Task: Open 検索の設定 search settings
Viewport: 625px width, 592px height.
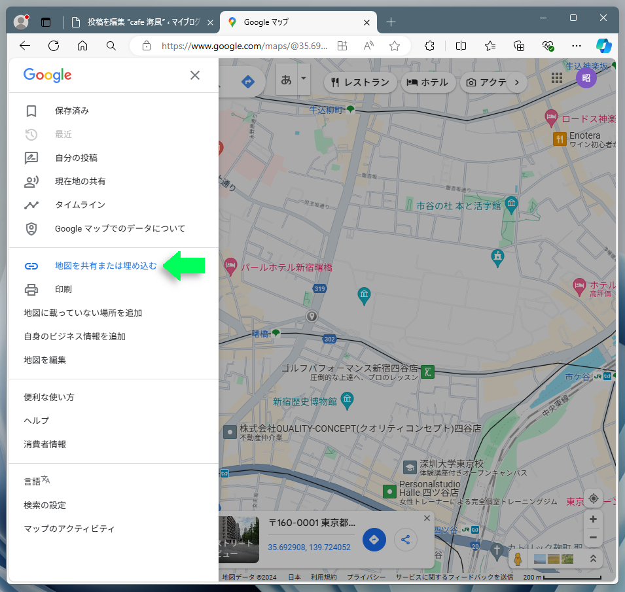Action: tap(45, 505)
